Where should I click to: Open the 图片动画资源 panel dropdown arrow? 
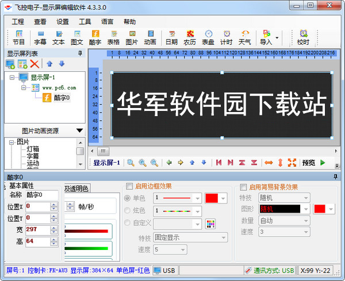pyautogui.click(x=80, y=131)
